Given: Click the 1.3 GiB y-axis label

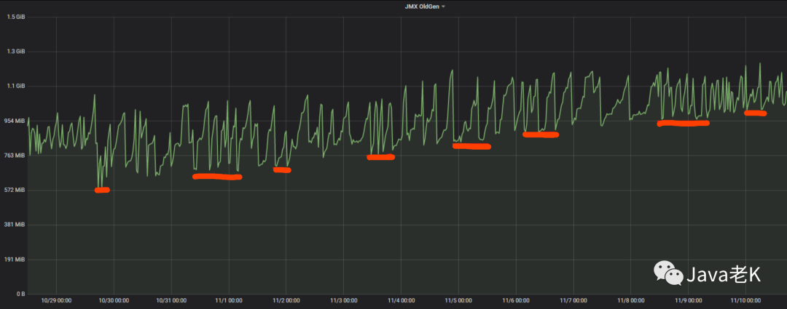Looking at the screenshot, I should click(16, 52).
